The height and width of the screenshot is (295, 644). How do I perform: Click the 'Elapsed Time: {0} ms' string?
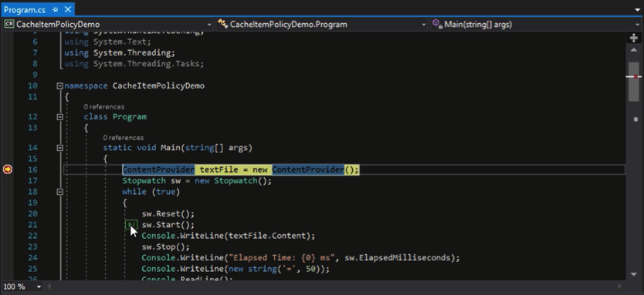click(282, 258)
